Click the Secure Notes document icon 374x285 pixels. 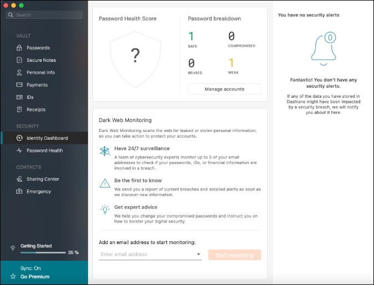tap(19, 60)
